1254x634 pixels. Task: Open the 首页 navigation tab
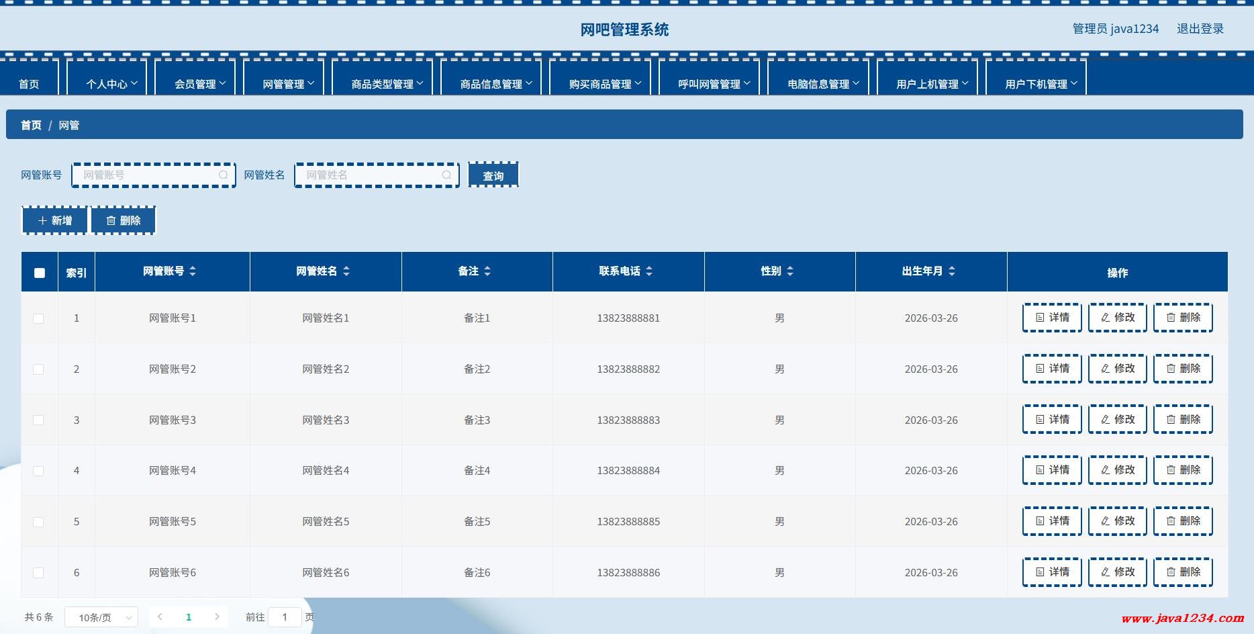29,84
